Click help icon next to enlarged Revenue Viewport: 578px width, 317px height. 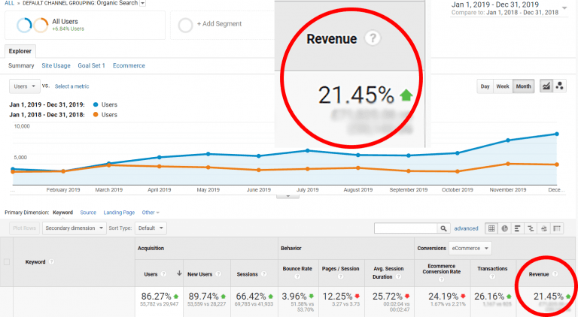point(370,38)
